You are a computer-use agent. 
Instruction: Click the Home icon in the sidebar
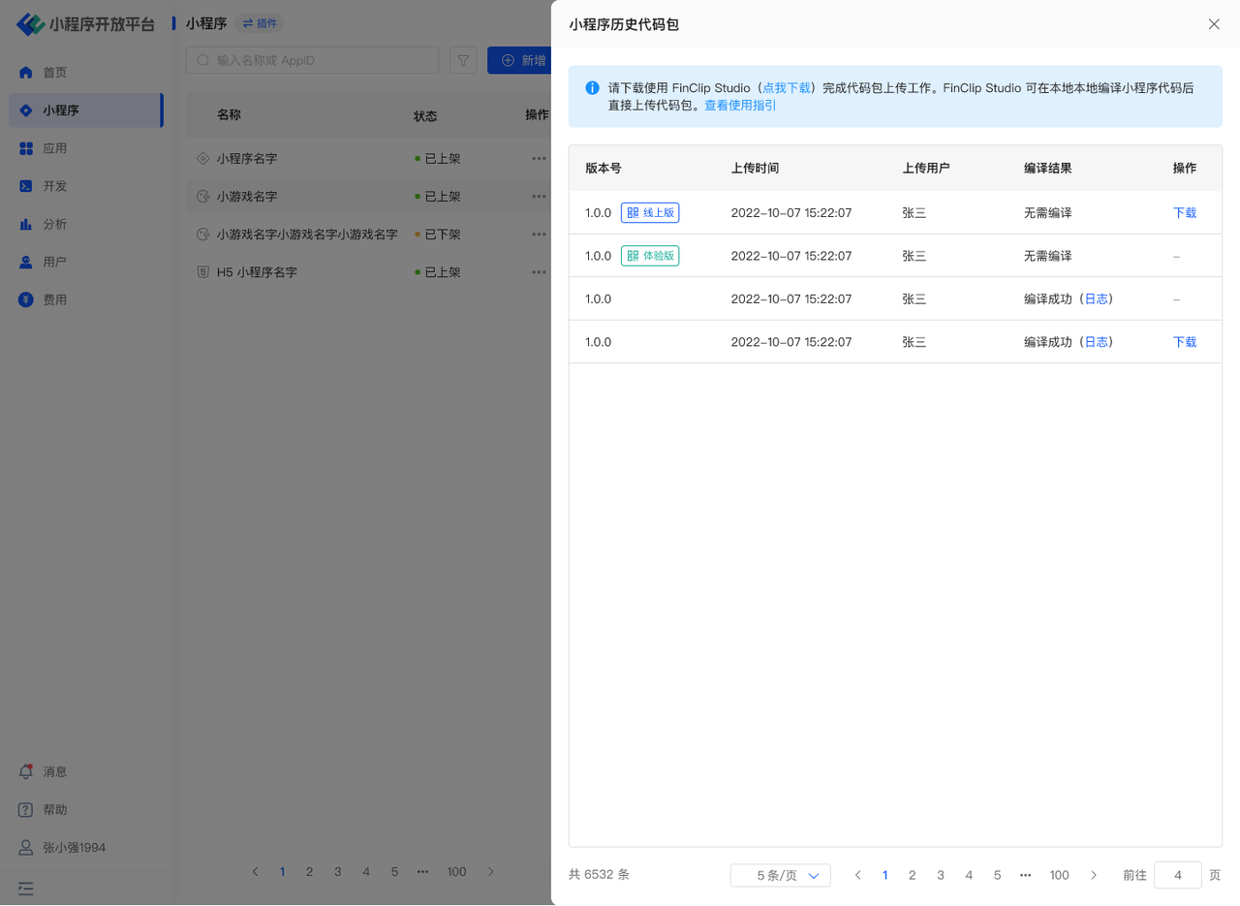click(x=26, y=73)
